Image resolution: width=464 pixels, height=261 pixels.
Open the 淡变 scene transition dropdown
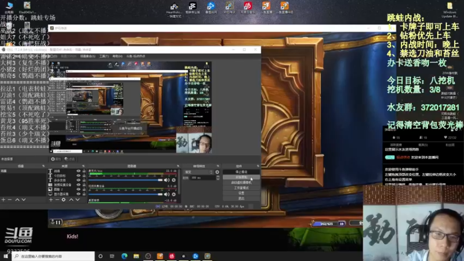click(x=198, y=172)
